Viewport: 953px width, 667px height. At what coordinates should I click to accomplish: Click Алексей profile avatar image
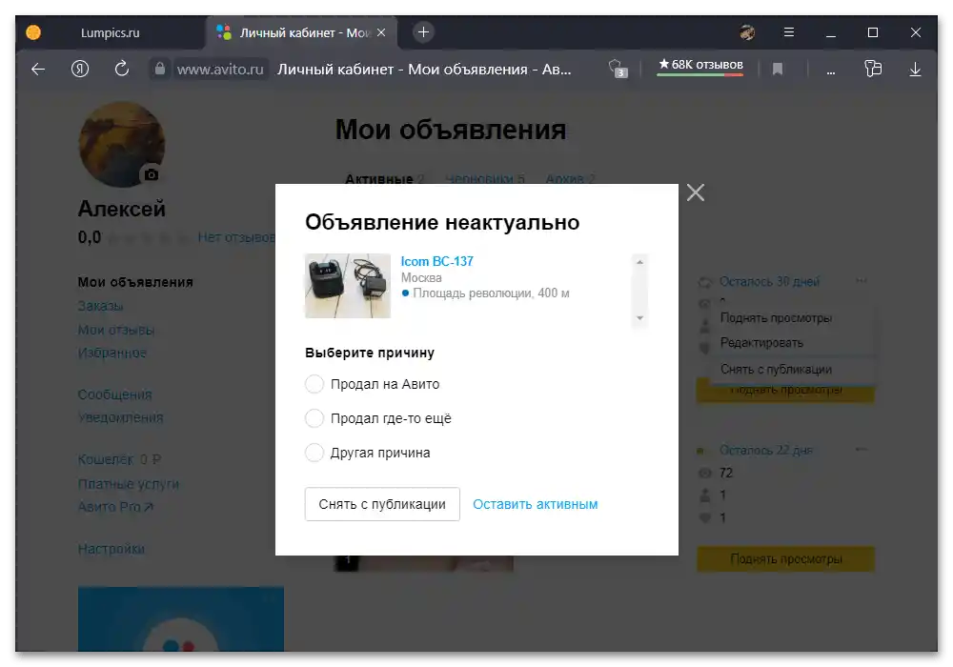pos(122,145)
